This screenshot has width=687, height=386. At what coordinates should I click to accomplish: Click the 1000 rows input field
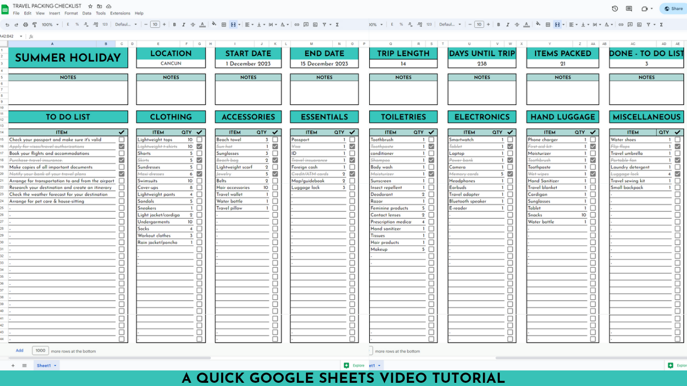coord(40,351)
